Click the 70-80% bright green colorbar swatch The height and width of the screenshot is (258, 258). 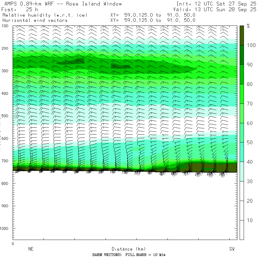242,94
